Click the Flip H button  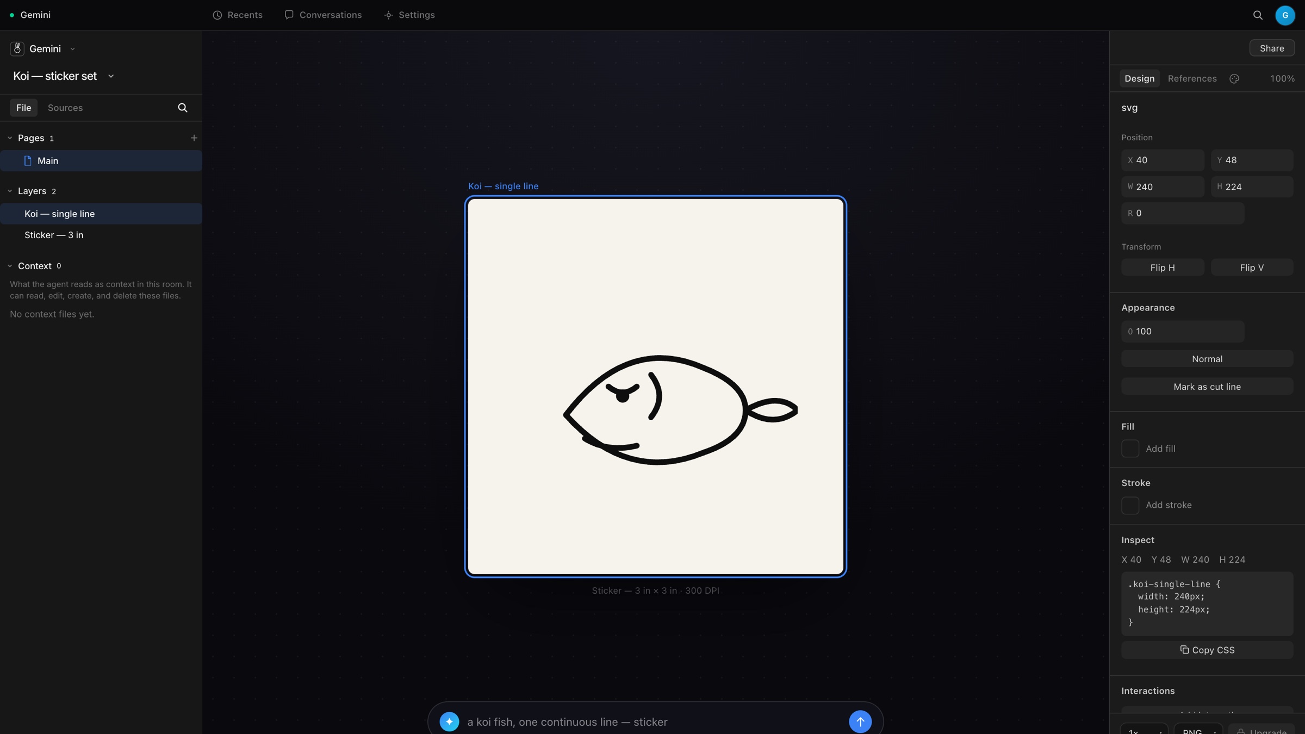(x=1163, y=268)
